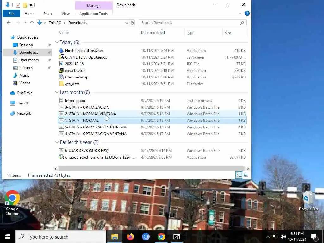Select the ungoogled-chromium installer icon
The image size is (324, 243).
(61, 157)
